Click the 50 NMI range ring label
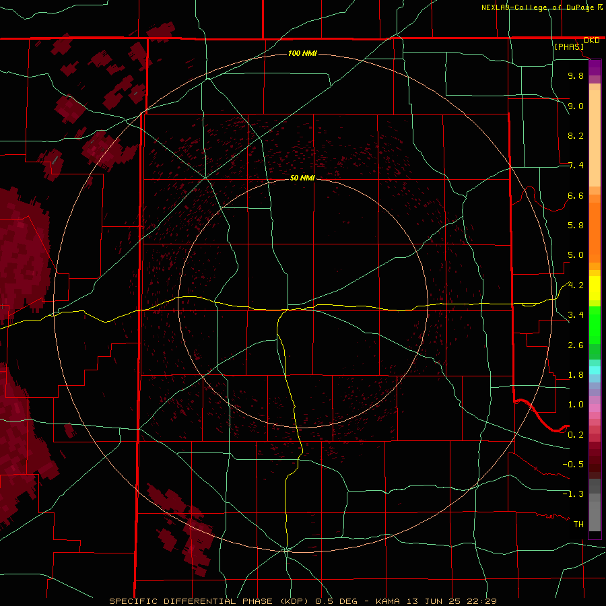Image resolution: width=606 pixels, height=606 pixels. tap(302, 178)
